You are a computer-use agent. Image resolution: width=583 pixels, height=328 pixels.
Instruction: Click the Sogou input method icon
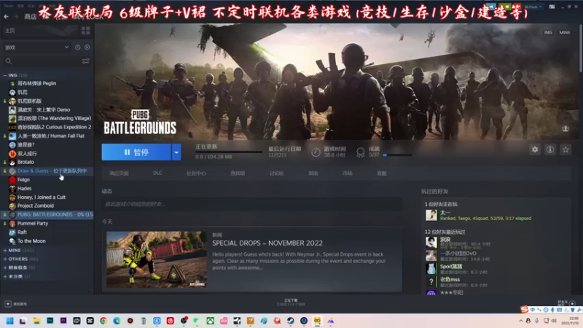(x=524, y=309)
